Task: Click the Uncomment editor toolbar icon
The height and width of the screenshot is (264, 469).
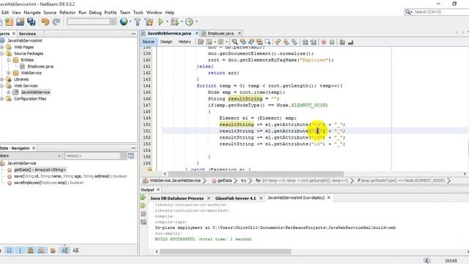Action: point(350,42)
